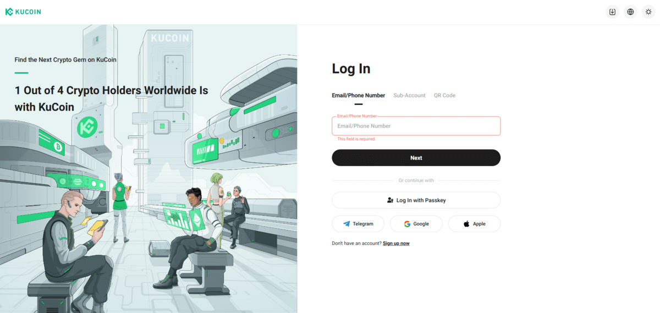The height and width of the screenshot is (313, 660).
Task: Click the "This field is required" error text
Action: [x=356, y=139]
